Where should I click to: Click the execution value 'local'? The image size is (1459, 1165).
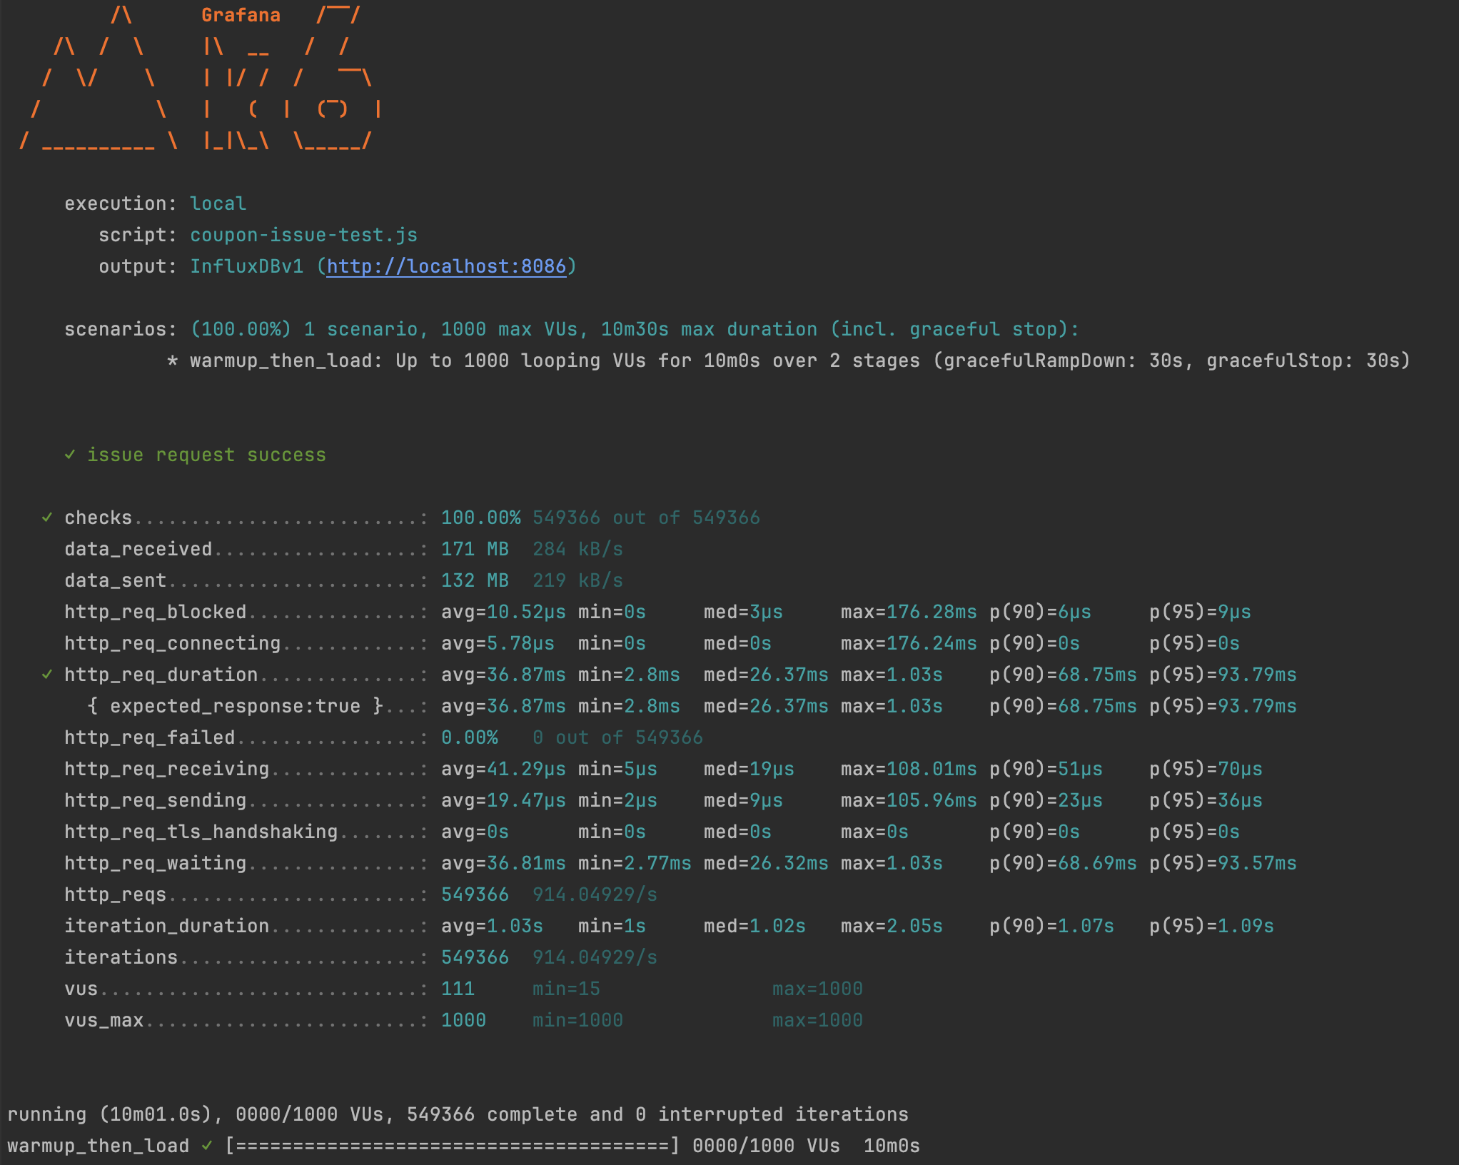tap(218, 203)
